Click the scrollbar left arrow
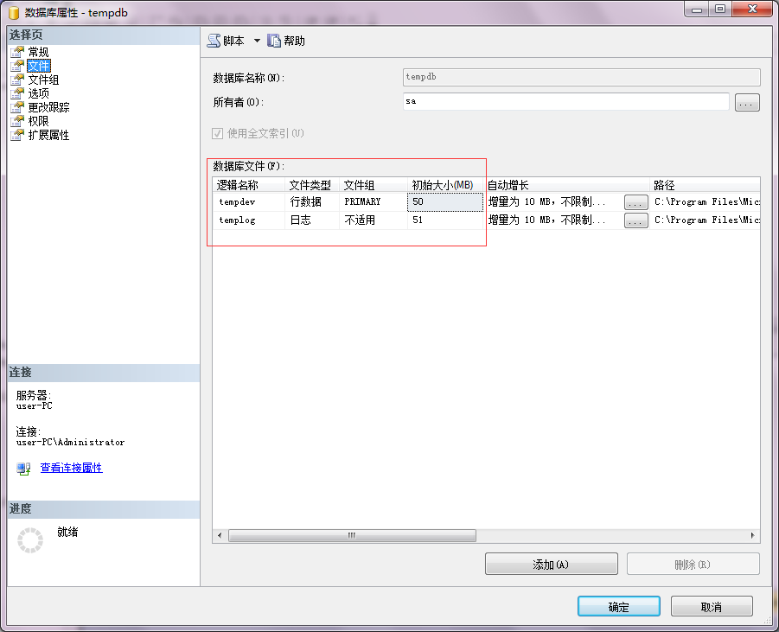This screenshot has width=779, height=632. 220,536
